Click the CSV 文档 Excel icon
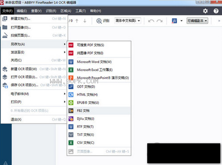 click(71, 142)
